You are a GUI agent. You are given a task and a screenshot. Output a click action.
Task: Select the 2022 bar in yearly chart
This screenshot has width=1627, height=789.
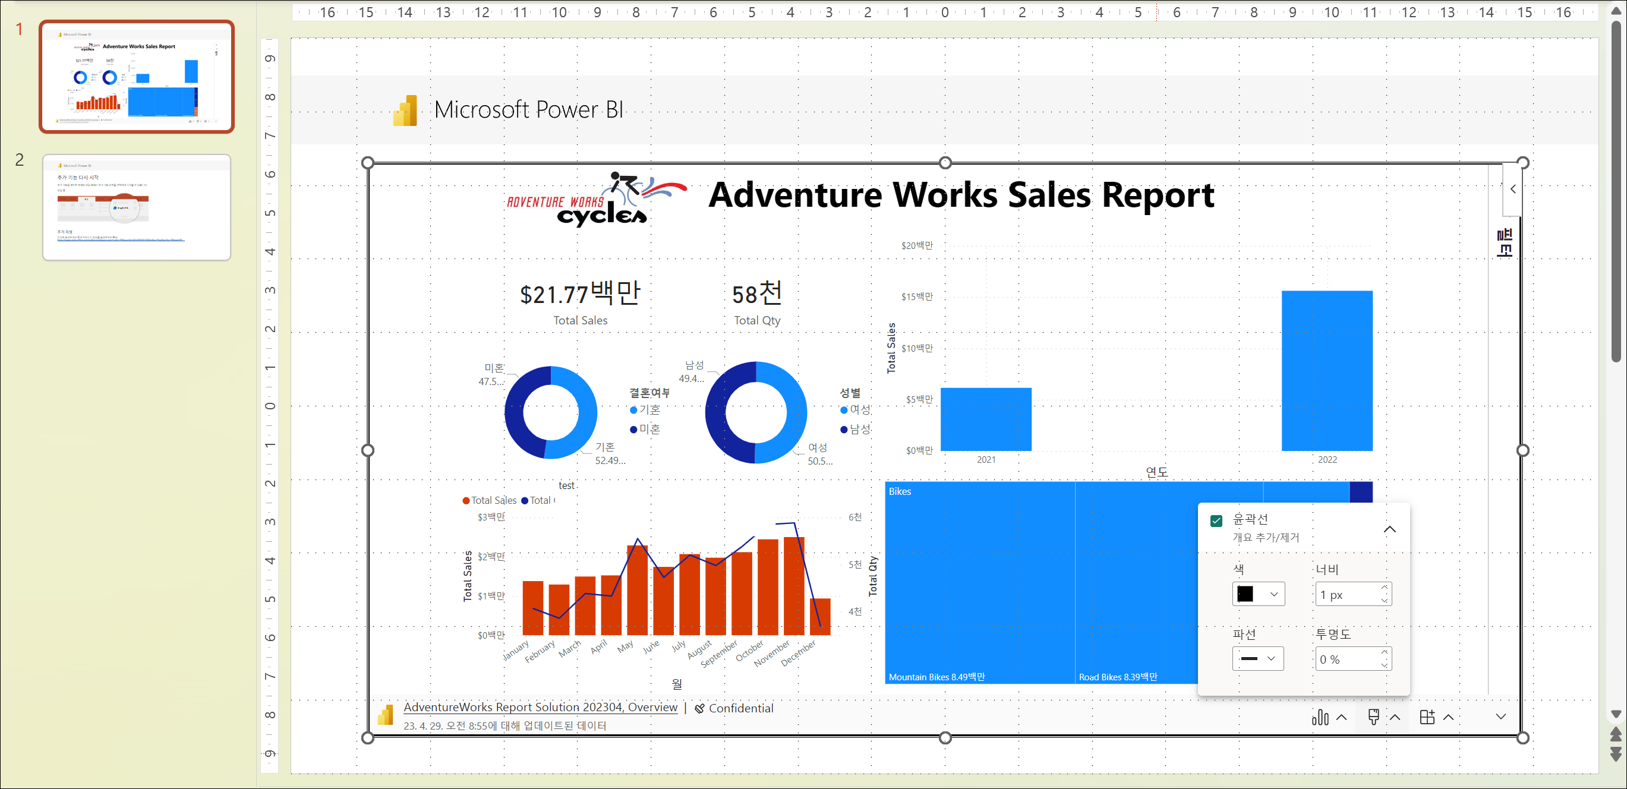click(1326, 371)
